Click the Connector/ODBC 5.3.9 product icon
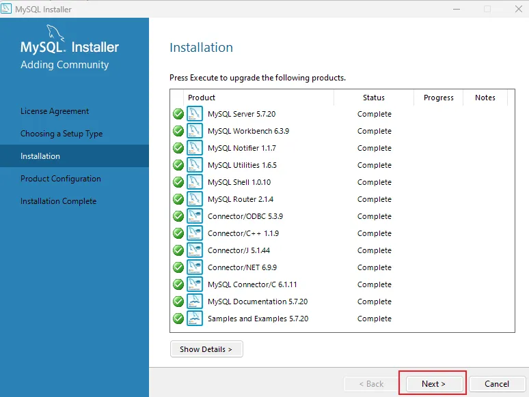The height and width of the screenshot is (397, 529). (195, 216)
